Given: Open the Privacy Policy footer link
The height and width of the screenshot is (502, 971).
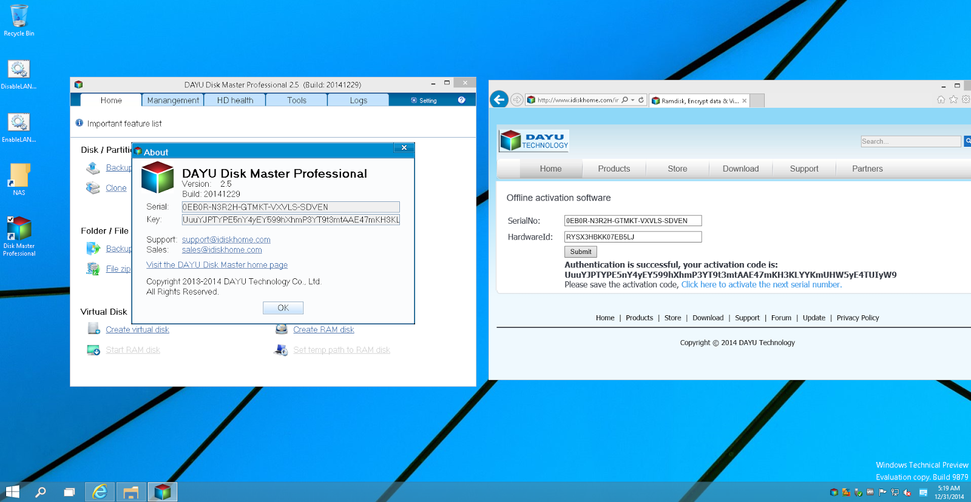Looking at the screenshot, I should click(x=858, y=318).
